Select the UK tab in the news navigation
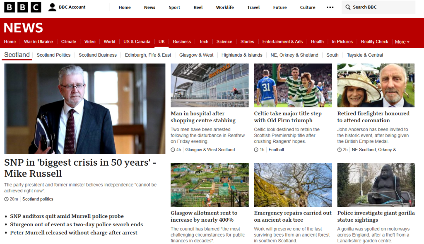The image size is (424, 244). [x=161, y=42]
